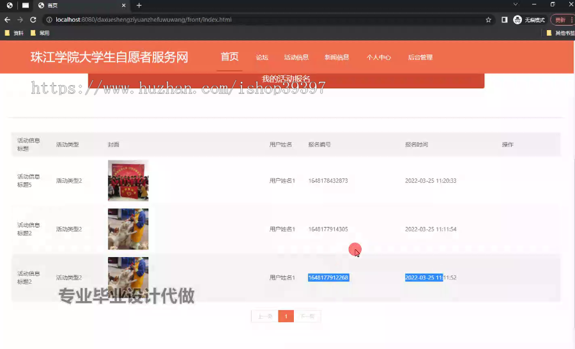Click the 珠江学院大学生自愿者服务网 site title
The width and height of the screenshot is (575, 349).
(x=109, y=58)
